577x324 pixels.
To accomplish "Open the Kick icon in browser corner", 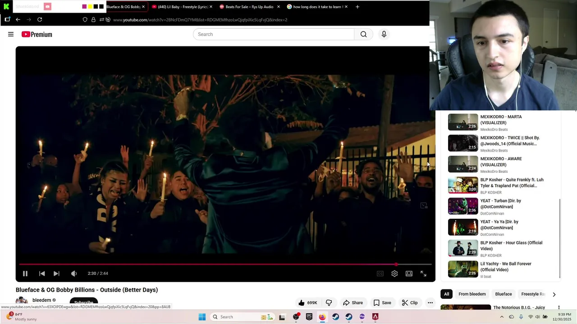I will click(6, 6).
